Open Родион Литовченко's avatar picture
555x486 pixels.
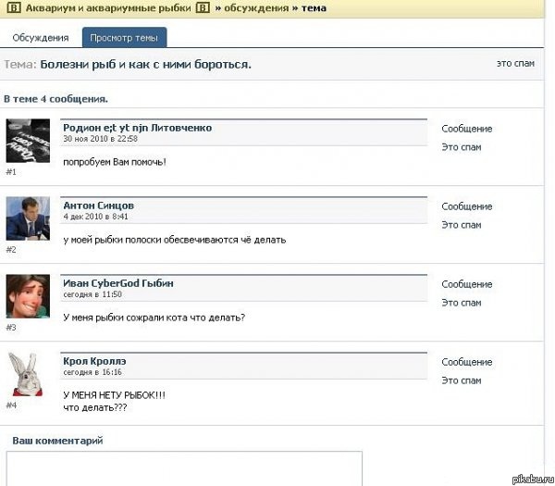(28, 141)
